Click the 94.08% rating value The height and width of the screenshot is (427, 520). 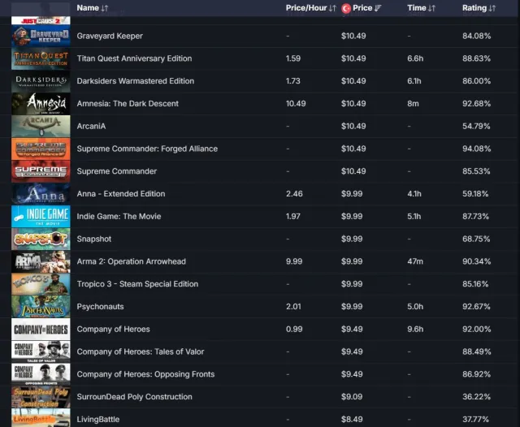pyautogui.click(x=477, y=149)
